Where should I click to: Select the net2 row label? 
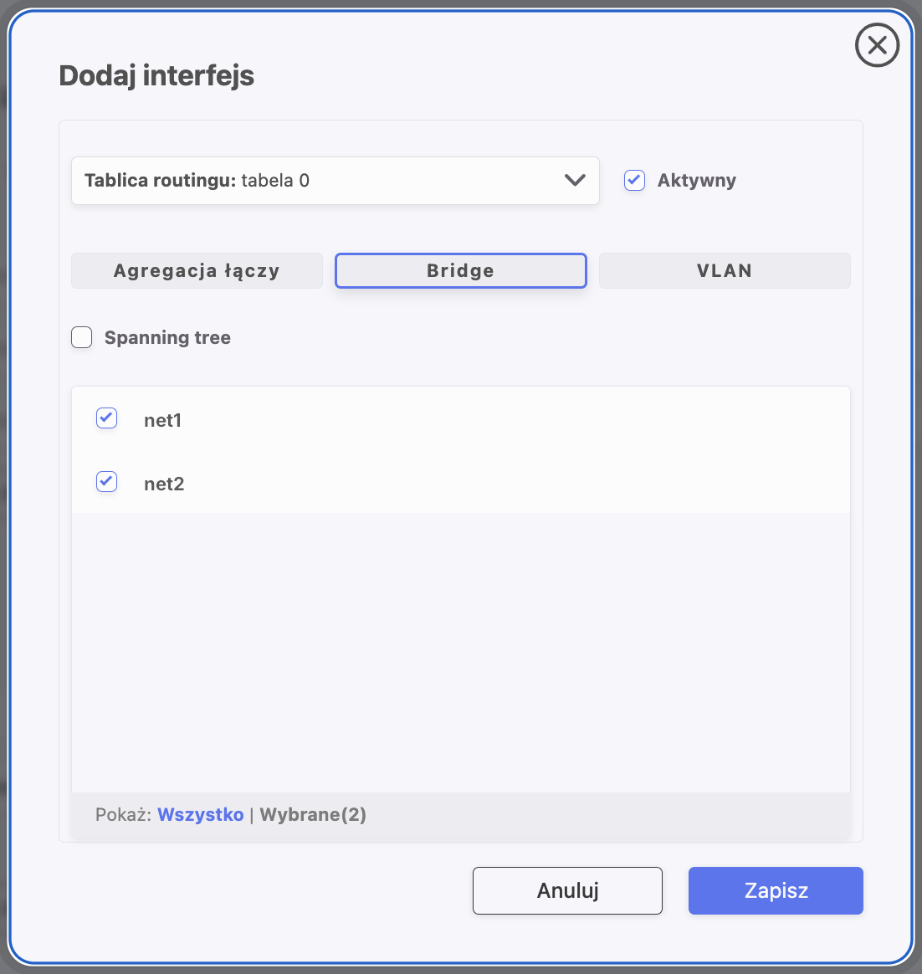pos(164,484)
